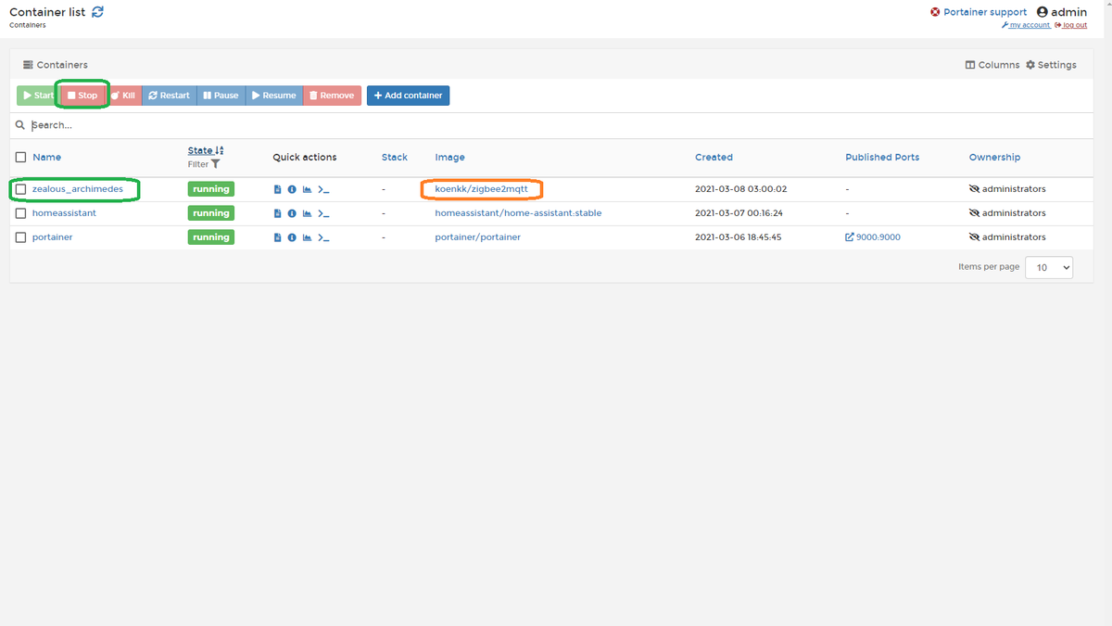
Task: Sort by Stack column header
Action: tap(395, 158)
